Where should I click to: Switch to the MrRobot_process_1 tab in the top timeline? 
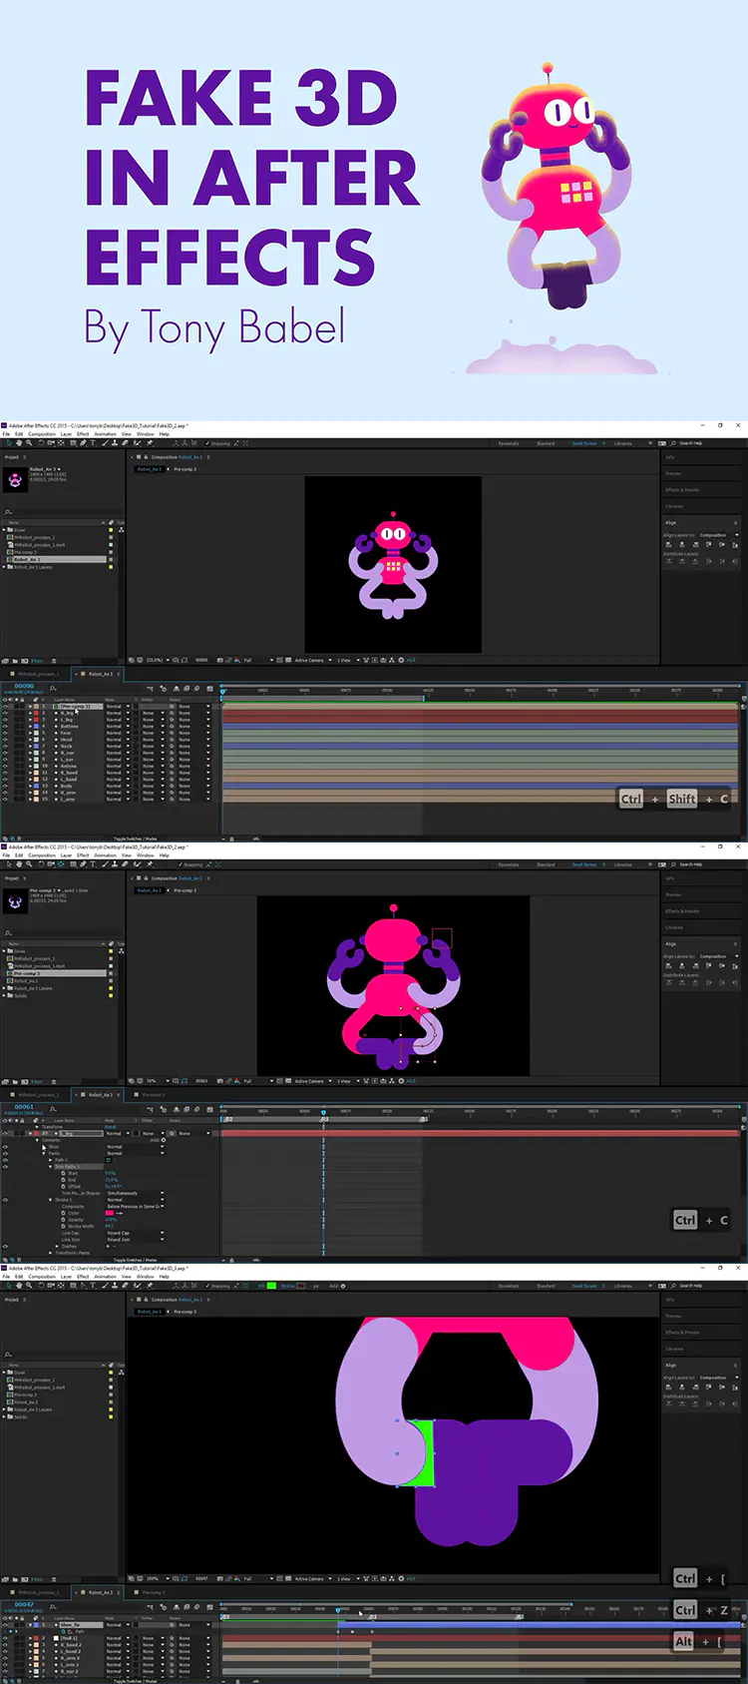coord(38,674)
